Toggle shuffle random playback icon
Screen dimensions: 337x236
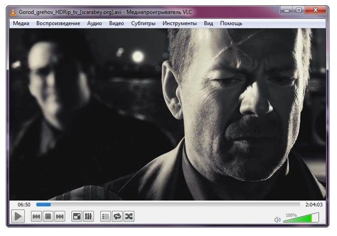129,216
